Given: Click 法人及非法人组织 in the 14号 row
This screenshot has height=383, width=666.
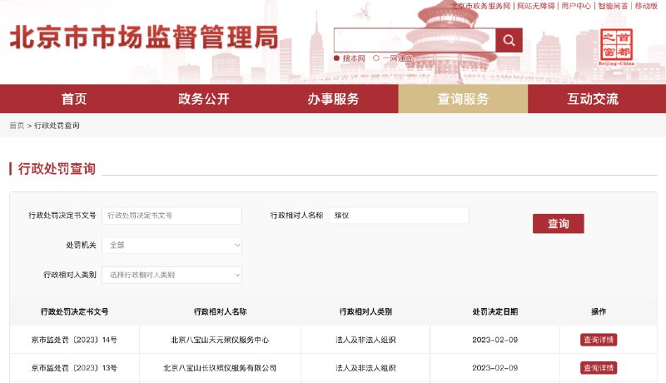Looking at the screenshot, I should [x=365, y=340].
